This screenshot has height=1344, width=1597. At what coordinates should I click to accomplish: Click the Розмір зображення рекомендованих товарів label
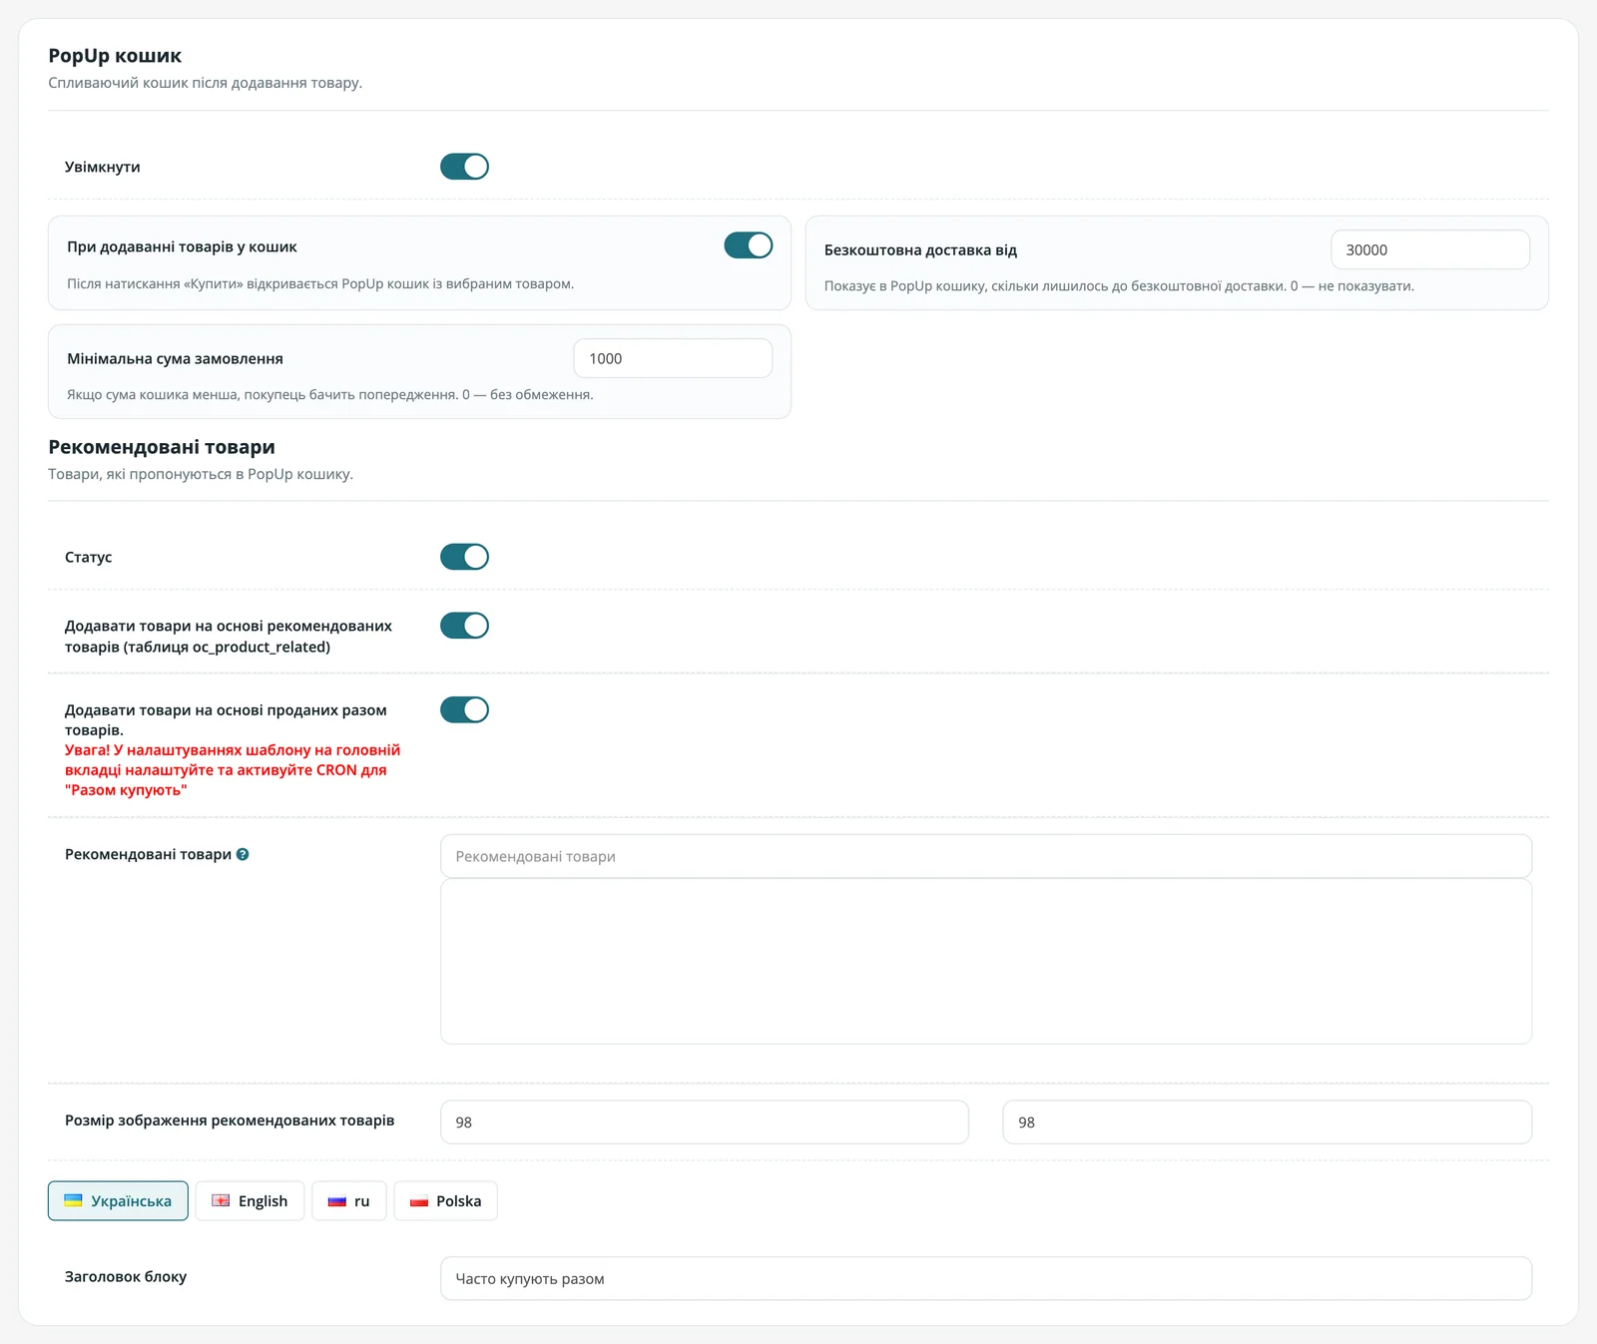click(x=230, y=1120)
